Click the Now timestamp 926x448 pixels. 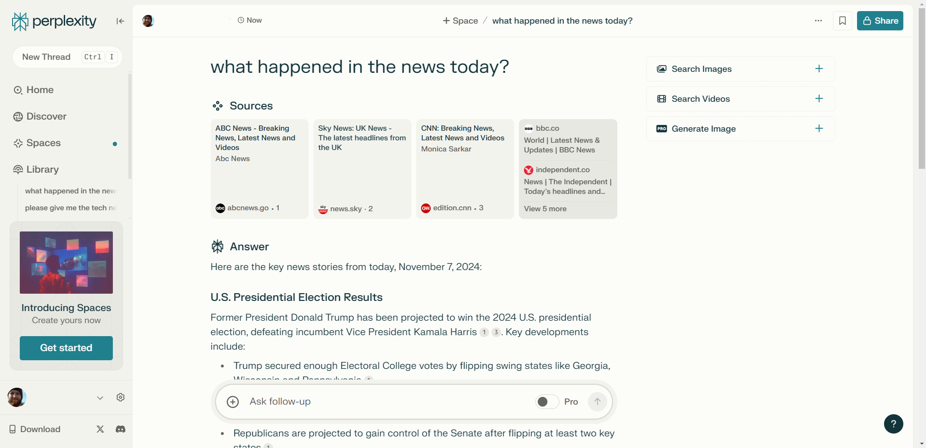coord(250,20)
